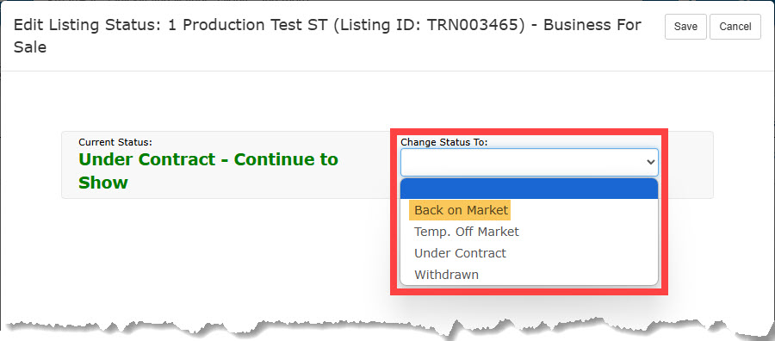Click the word Show in current status
The image size is (775, 341).
tap(103, 183)
